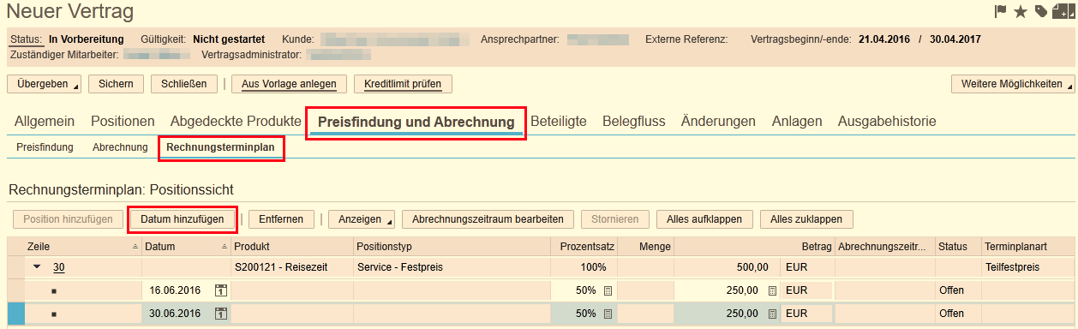Click the Entfernen button
This screenshot has width=1078, height=329.
(x=281, y=219)
